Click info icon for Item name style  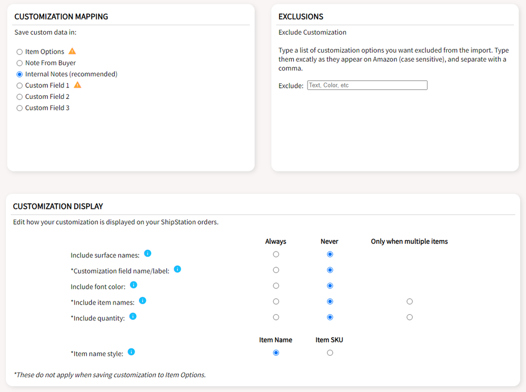click(x=131, y=351)
